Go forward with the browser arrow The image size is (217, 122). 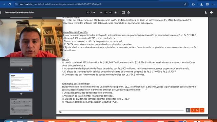pos(4,4)
